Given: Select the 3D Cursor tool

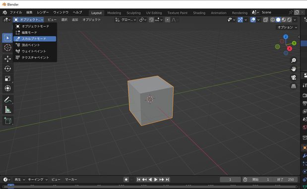Looking at the screenshot, I should pos(7,47).
